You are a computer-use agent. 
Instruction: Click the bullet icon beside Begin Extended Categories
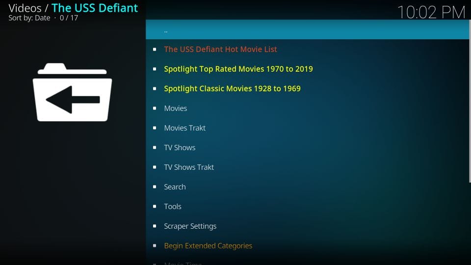point(155,246)
